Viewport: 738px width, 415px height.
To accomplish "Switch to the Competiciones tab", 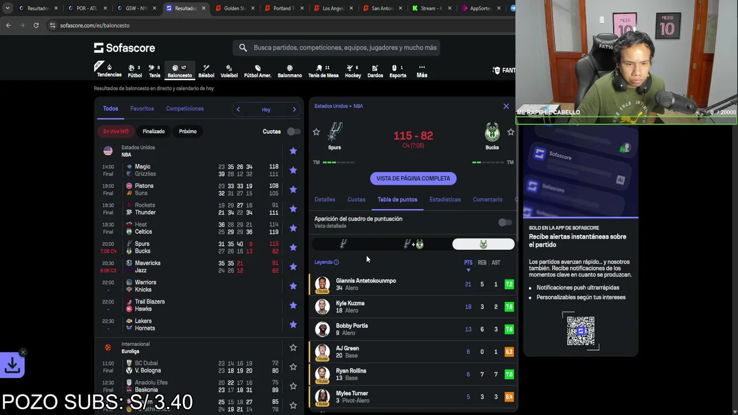I will [184, 108].
